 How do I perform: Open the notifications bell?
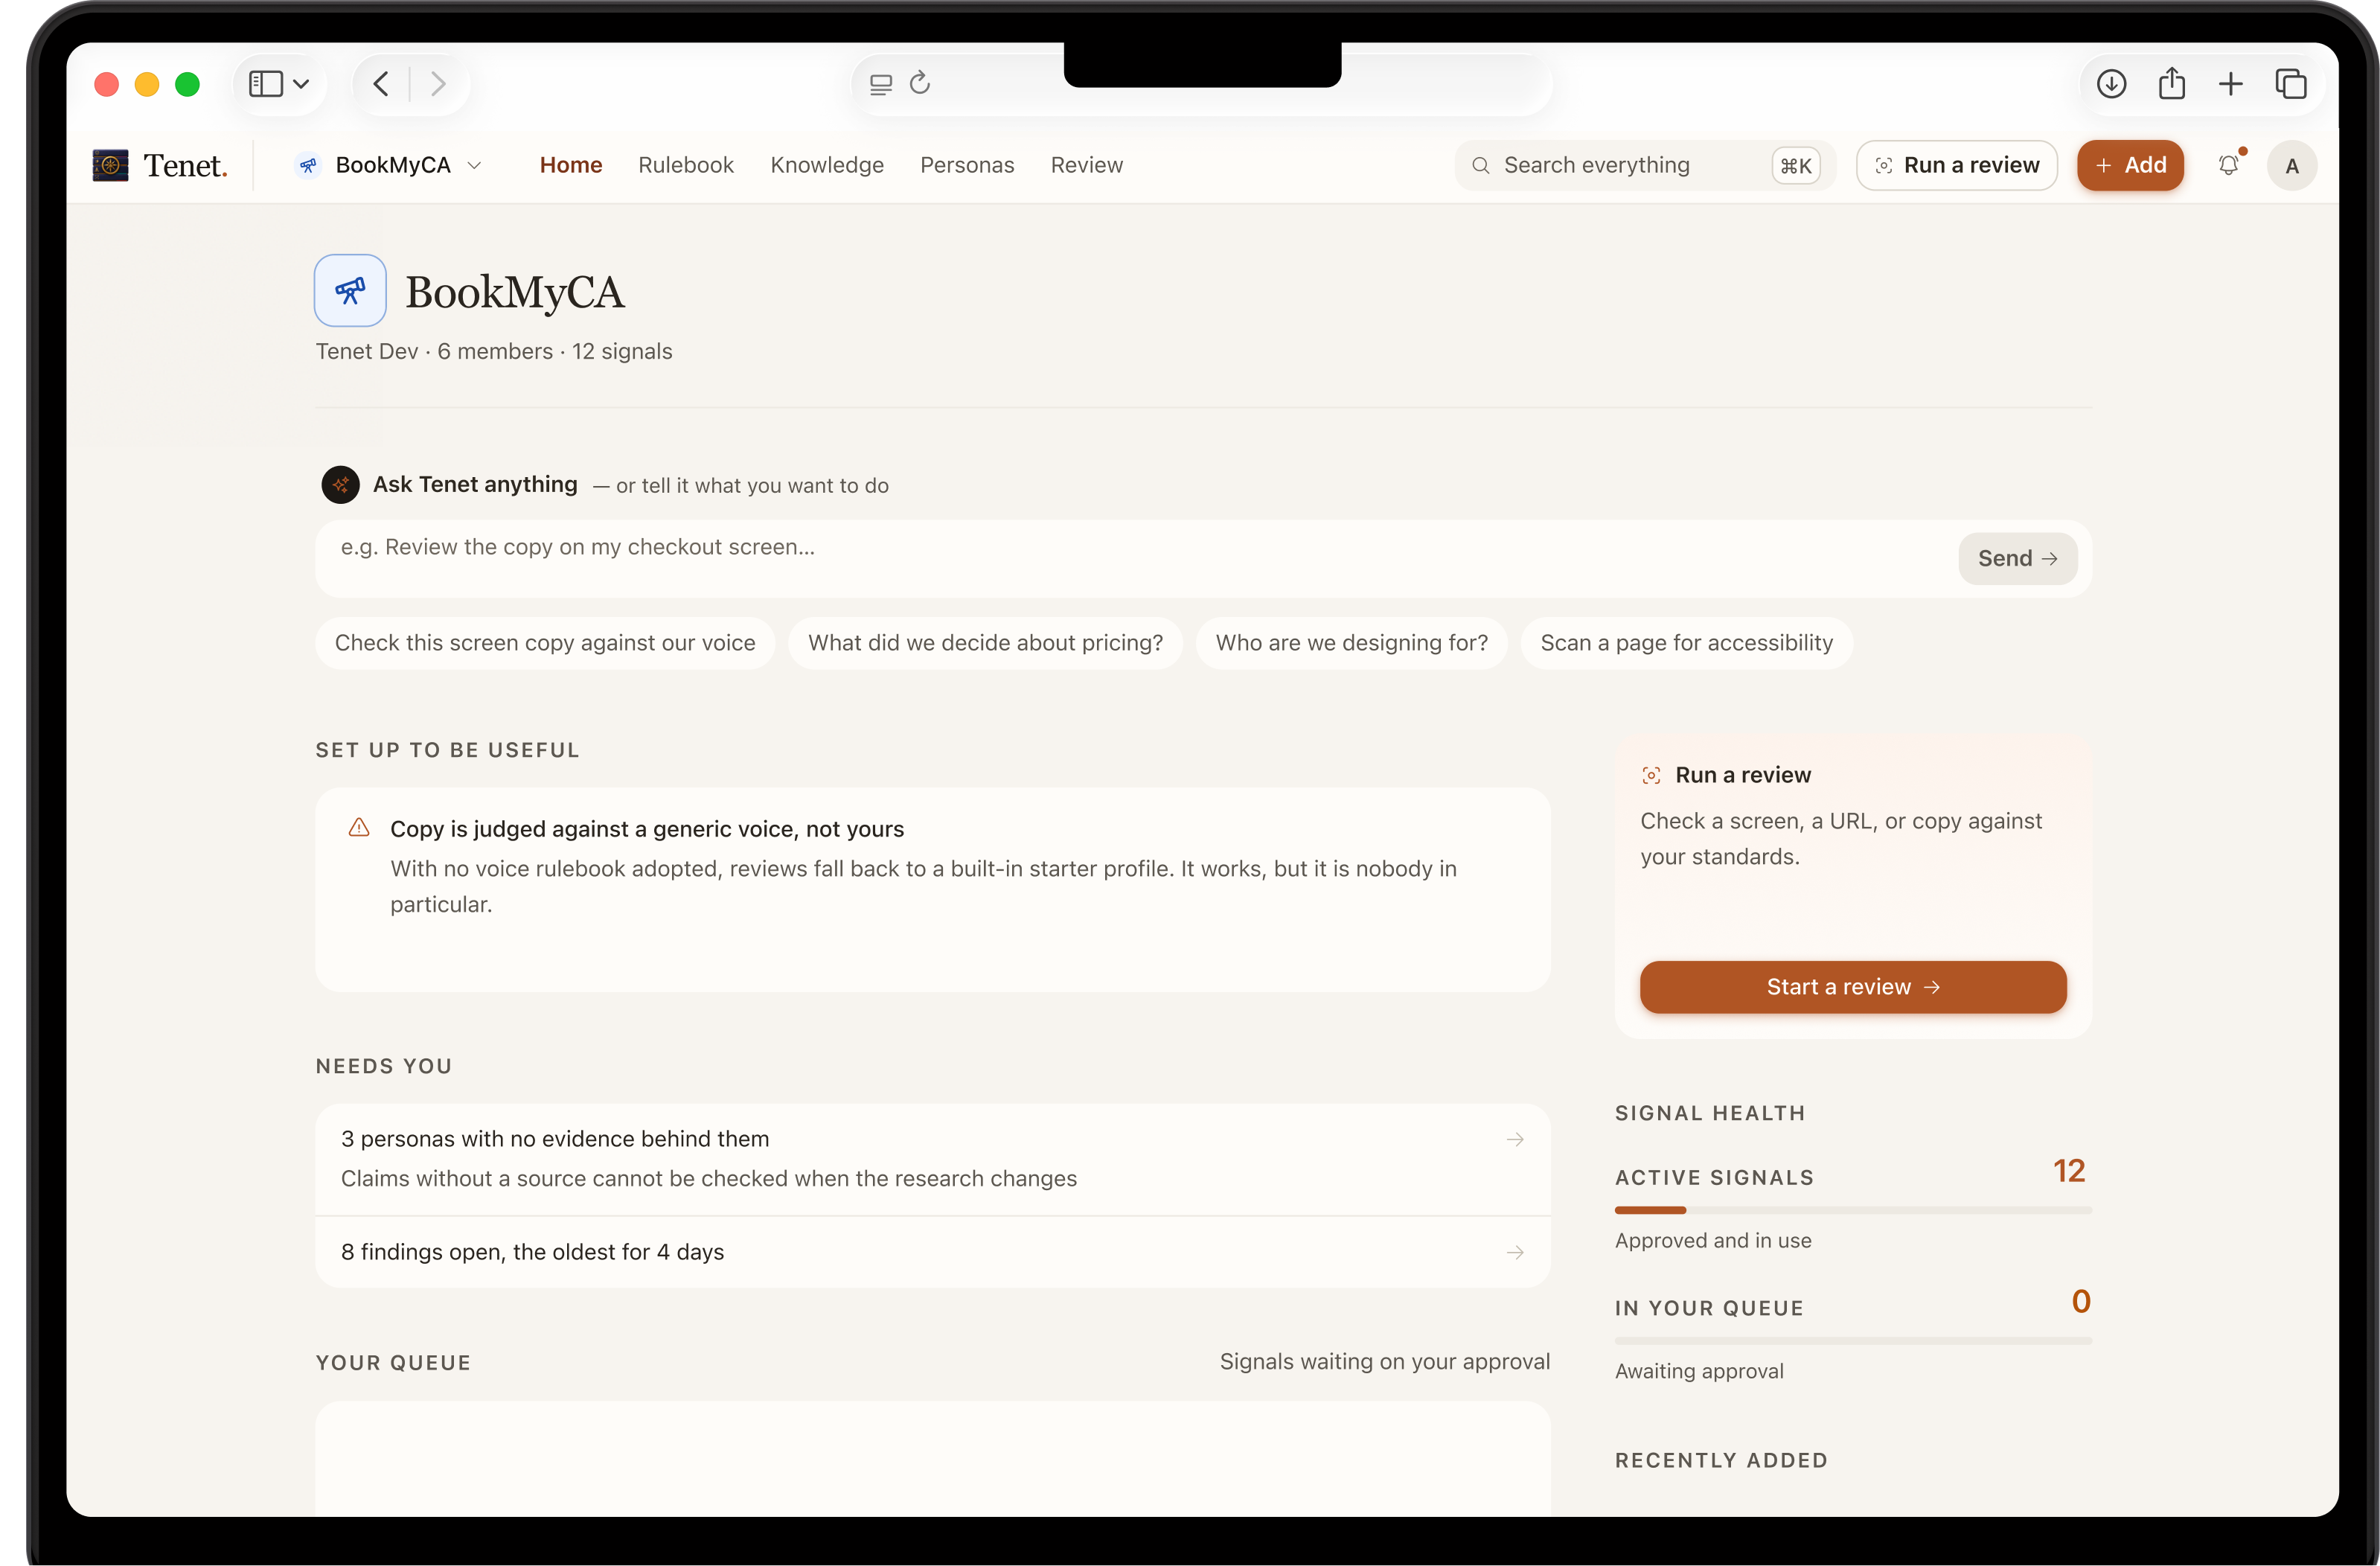coord(2229,165)
